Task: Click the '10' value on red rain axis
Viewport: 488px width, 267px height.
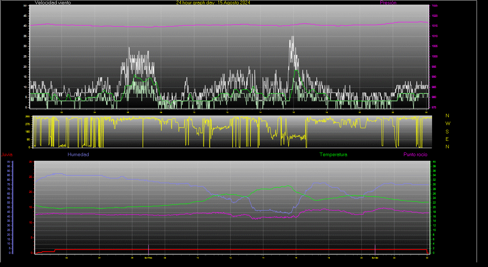Action: (31, 222)
